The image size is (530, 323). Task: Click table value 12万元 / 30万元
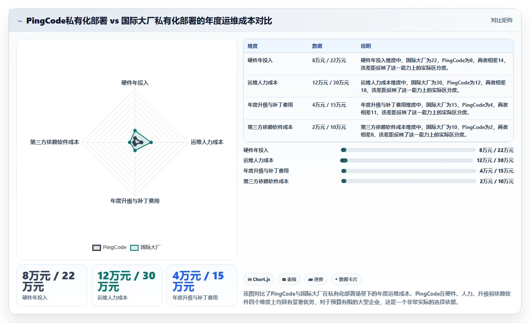[330, 83]
